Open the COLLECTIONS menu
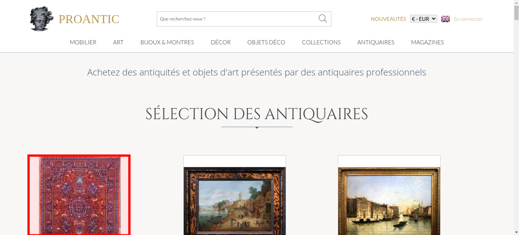This screenshot has height=235, width=519. tap(321, 42)
